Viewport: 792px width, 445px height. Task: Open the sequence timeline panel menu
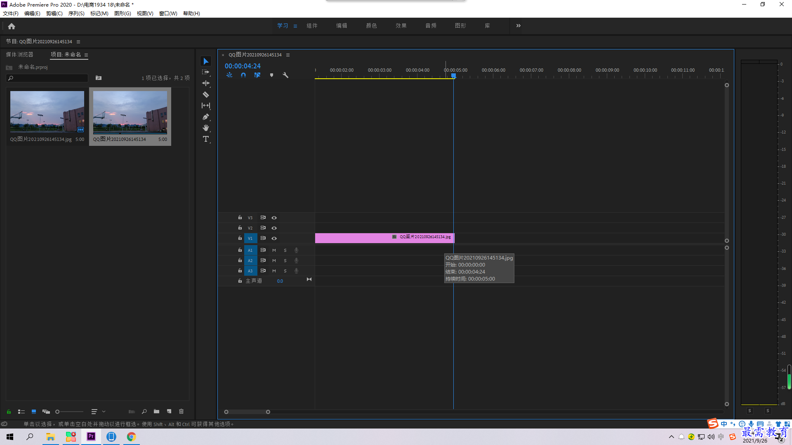pyautogui.click(x=288, y=55)
